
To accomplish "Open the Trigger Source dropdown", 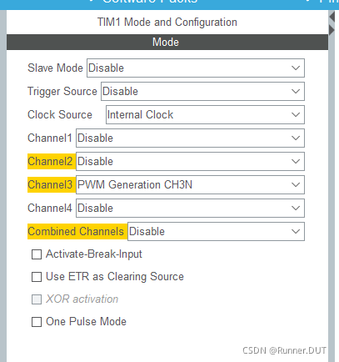I will click(x=202, y=91).
